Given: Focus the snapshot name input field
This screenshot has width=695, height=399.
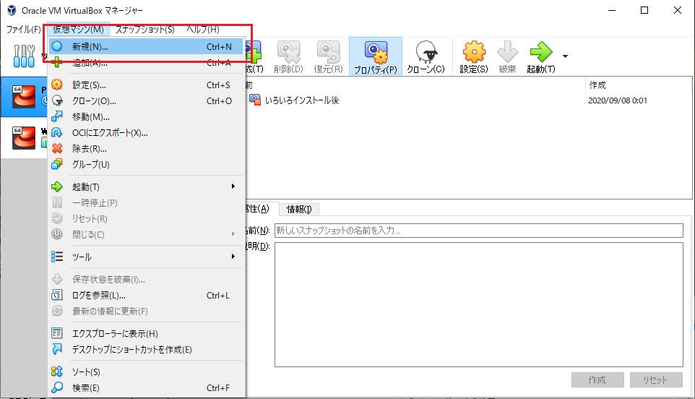Looking at the screenshot, I should tap(479, 231).
